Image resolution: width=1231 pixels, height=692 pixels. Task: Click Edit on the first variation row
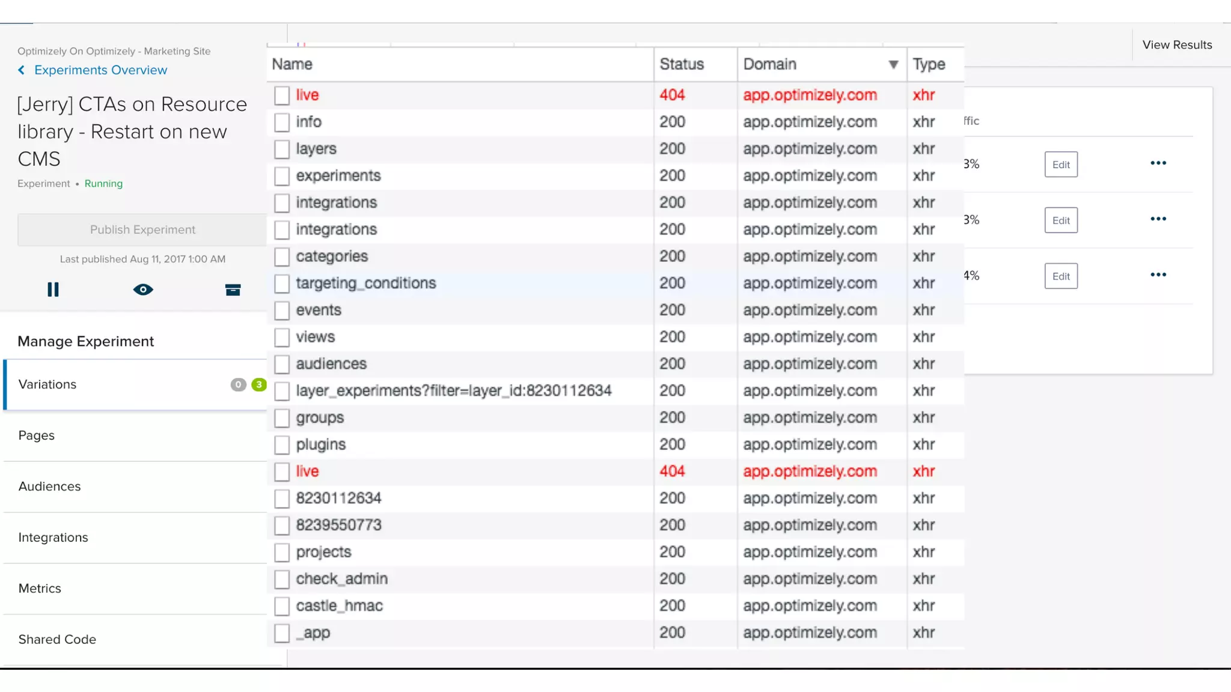(1061, 165)
